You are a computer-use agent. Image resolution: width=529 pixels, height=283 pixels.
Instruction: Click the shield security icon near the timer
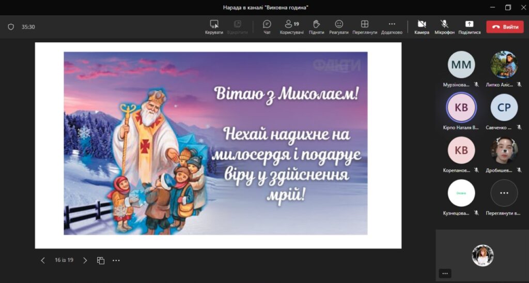coord(11,27)
